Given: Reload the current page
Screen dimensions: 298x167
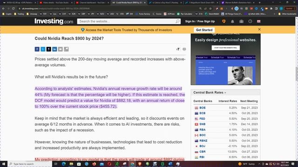Looking at the screenshot, I should point(14,8).
